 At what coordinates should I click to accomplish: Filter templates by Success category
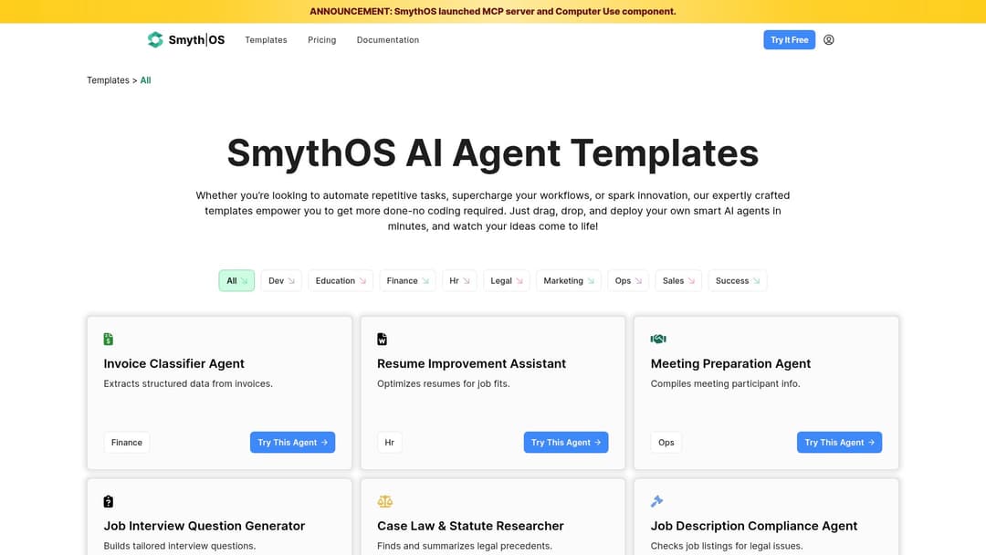[x=738, y=280]
